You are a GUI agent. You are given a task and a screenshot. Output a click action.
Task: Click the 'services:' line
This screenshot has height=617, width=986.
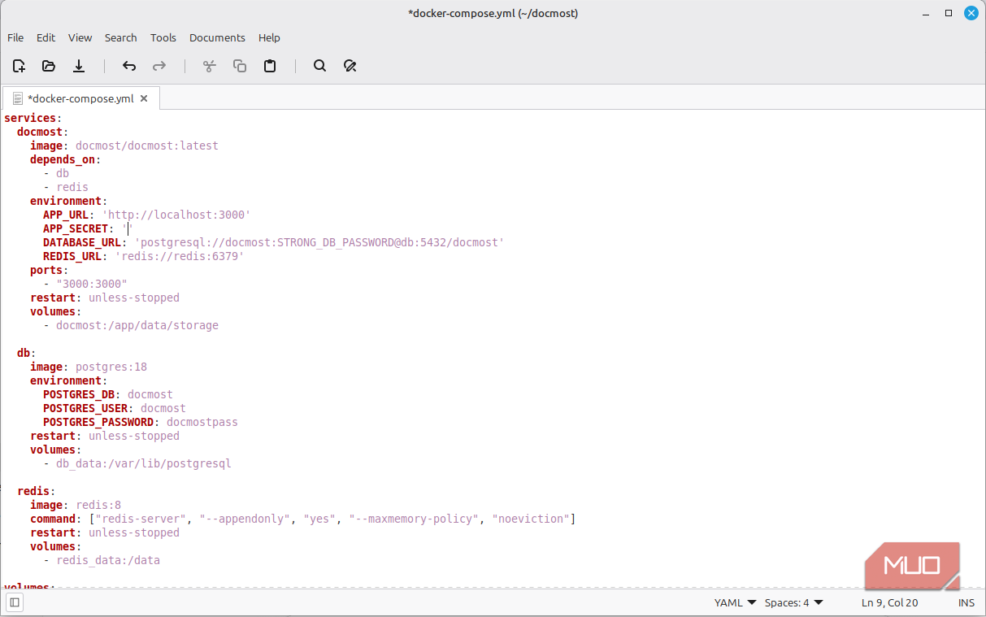pyautogui.click(x=33, y=119)
